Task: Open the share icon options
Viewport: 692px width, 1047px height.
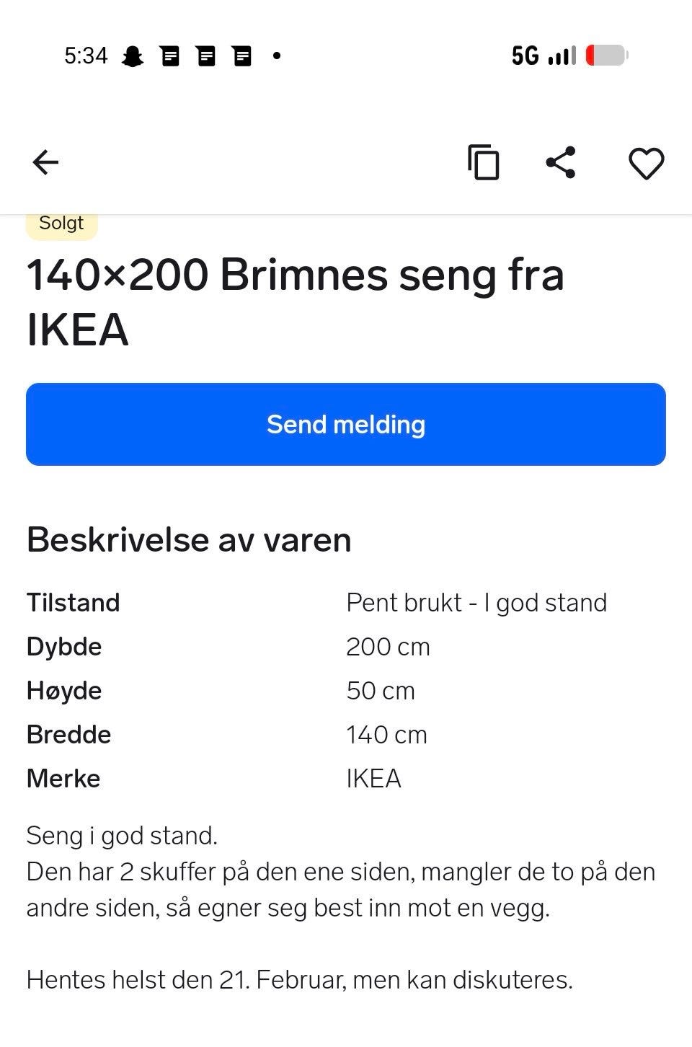Action: pyautogui.click(x=561, y=162)
